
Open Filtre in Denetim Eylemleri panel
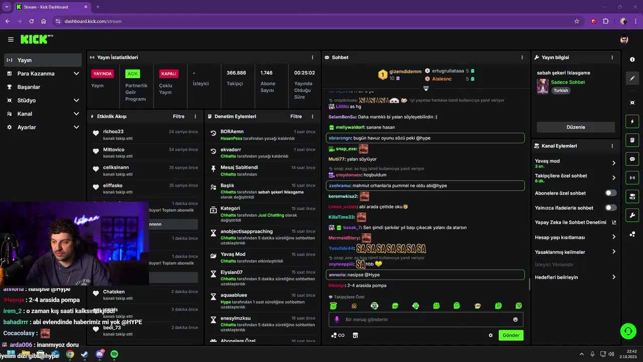pyautogui.click(x=296, y=116)
